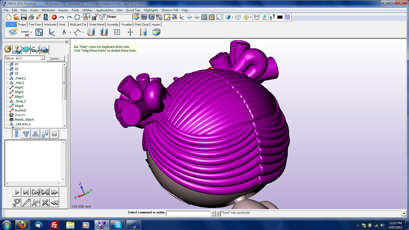Click the printer icon

pyautogui.click(x=31, y=17)
